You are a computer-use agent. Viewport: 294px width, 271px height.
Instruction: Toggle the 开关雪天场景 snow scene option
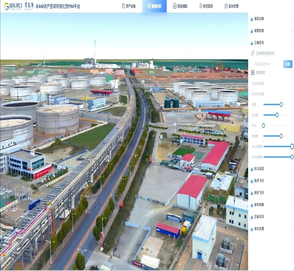[258, 94]
